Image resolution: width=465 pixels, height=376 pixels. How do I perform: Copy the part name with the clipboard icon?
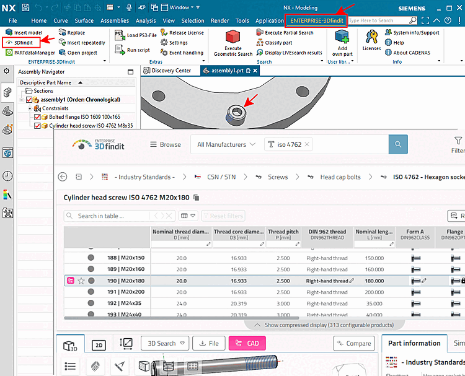196,198
